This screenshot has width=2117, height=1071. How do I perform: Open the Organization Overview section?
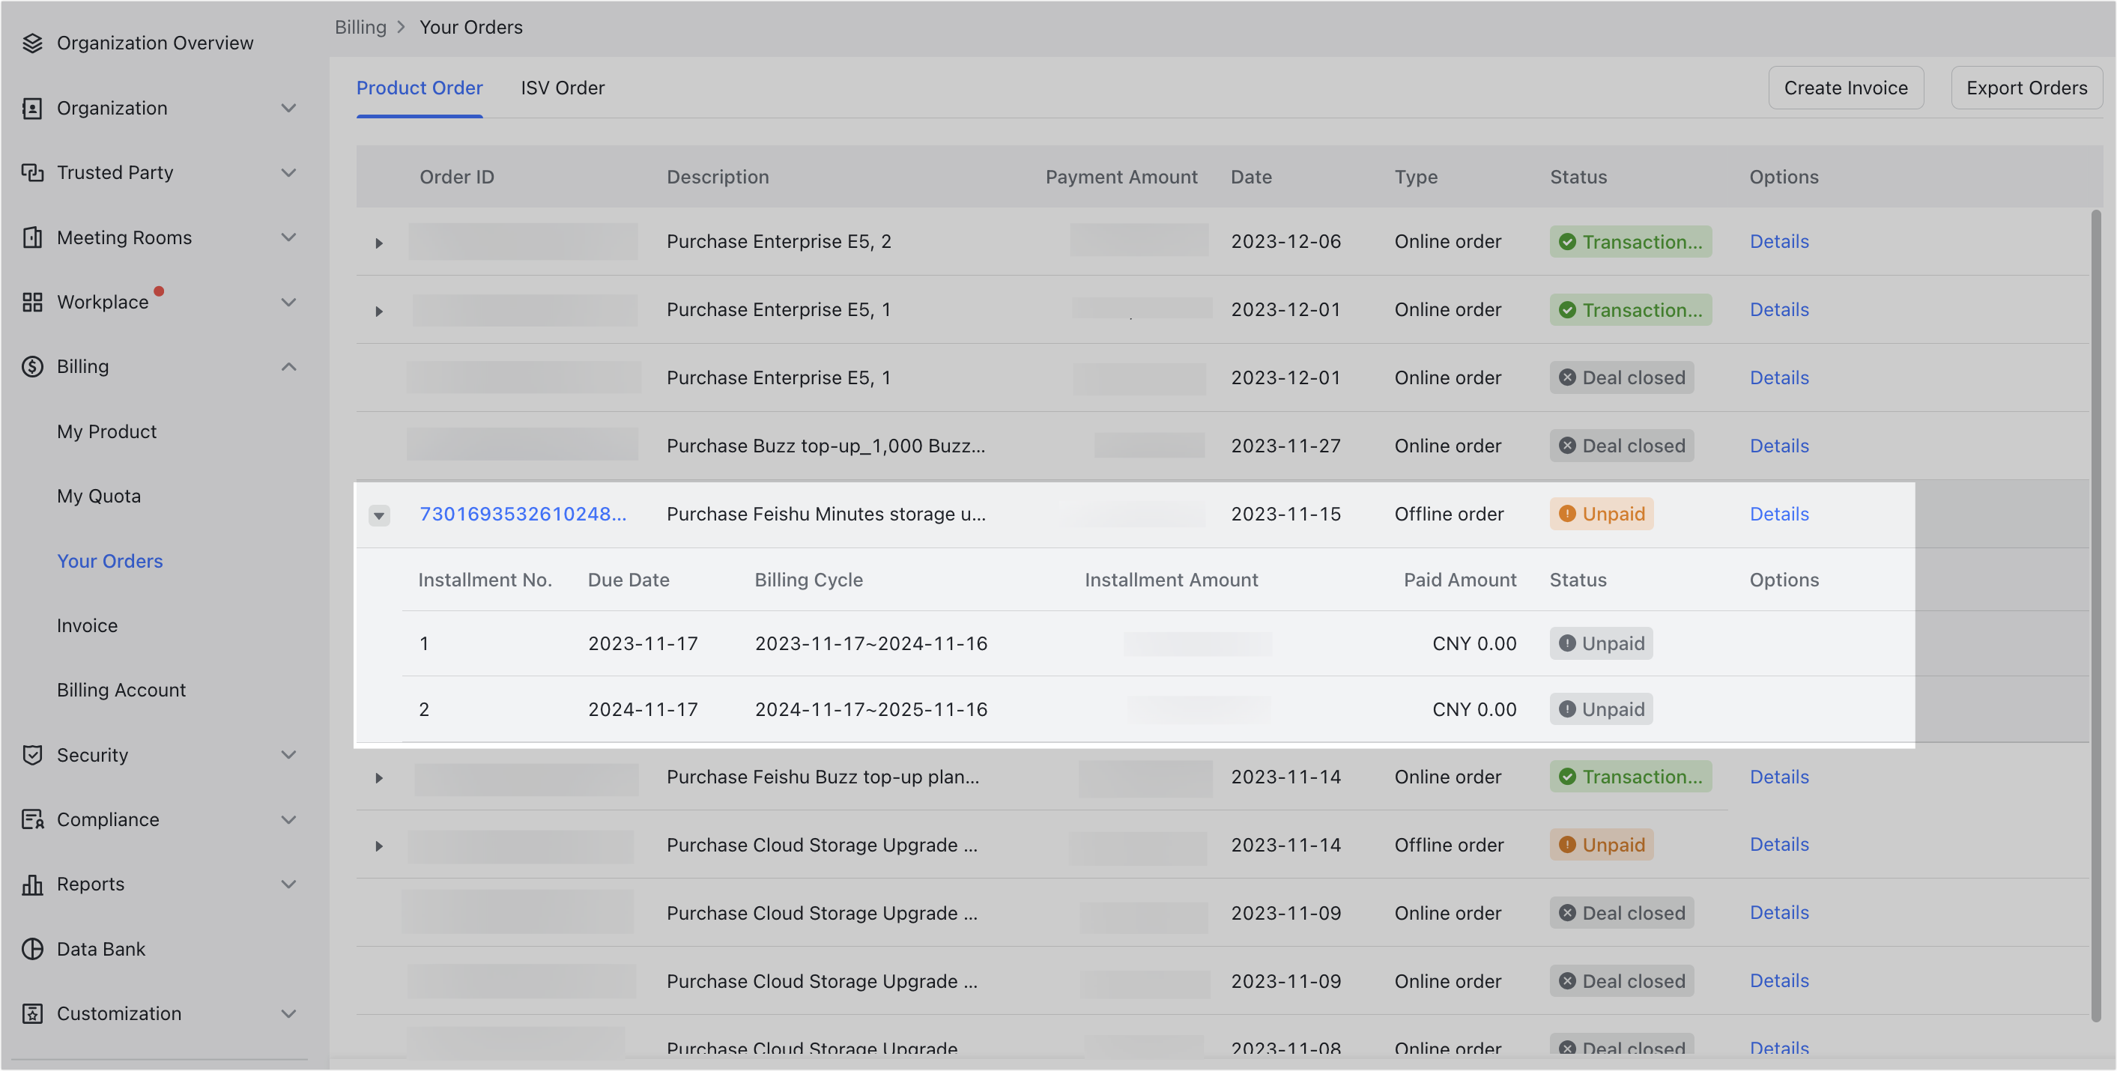pyautogui.click(x=33, y=43)
